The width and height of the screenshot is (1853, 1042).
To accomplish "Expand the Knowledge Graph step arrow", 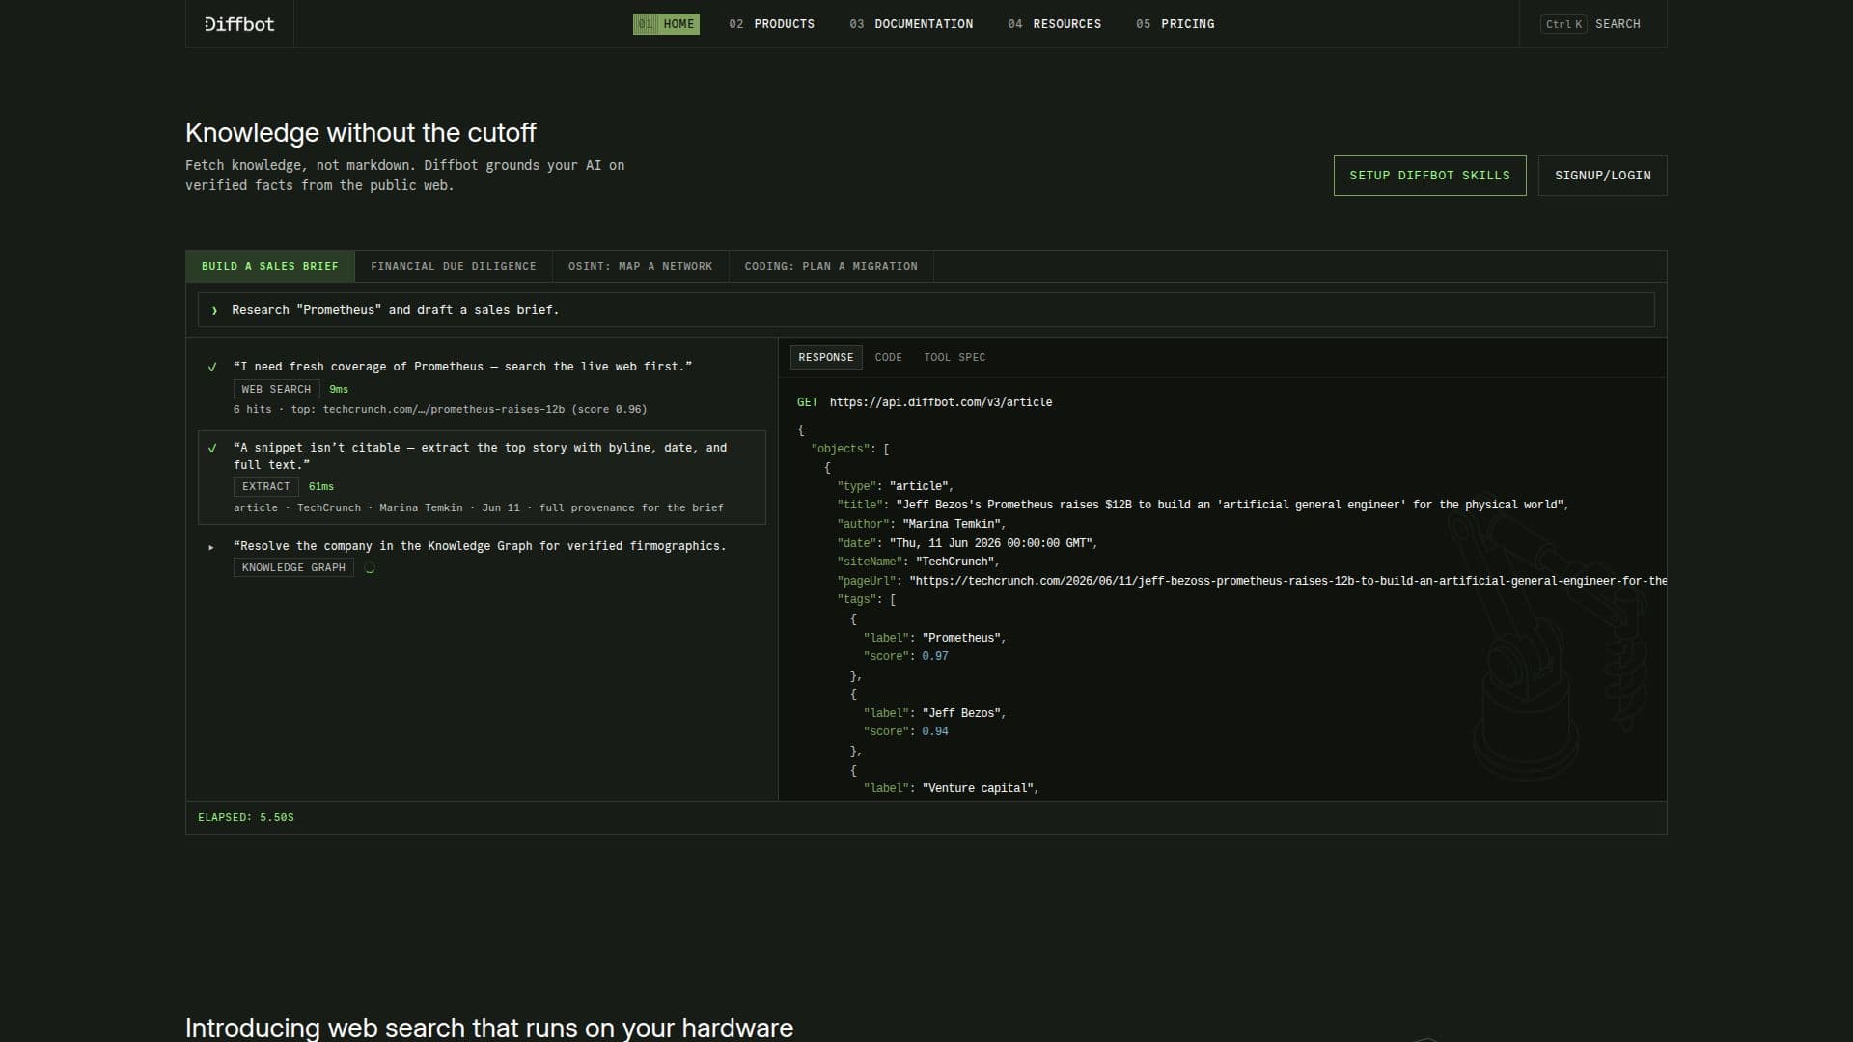I will coord(211,547).
